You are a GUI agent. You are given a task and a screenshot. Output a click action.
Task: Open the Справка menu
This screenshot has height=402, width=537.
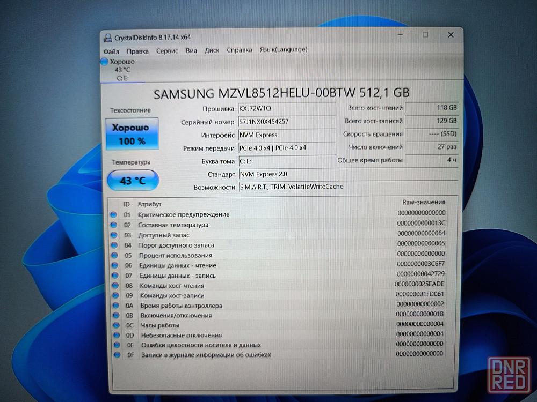tap(240, 50)
